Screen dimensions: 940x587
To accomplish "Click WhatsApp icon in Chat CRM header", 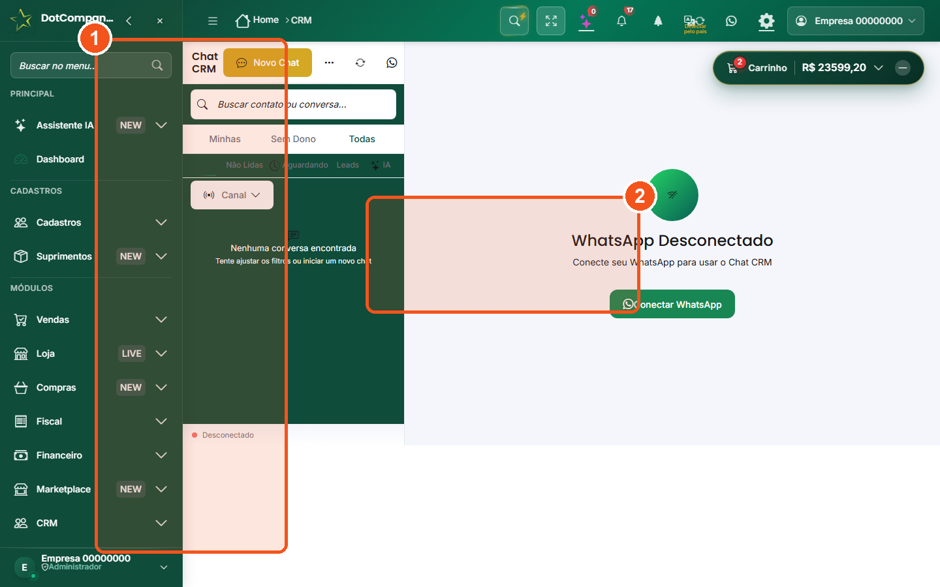I will click(x=392, y=63).
